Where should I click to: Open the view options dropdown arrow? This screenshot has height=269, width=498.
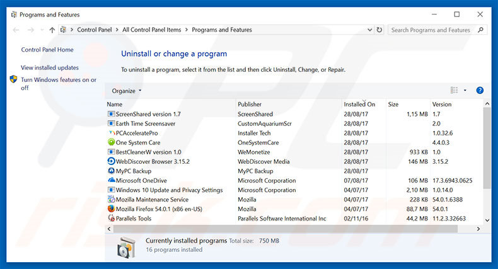click(x=465, y=91)
